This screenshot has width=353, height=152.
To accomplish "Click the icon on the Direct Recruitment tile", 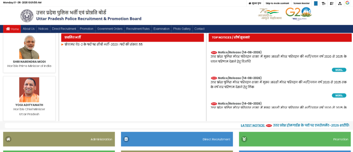I will tap(126, 139).
